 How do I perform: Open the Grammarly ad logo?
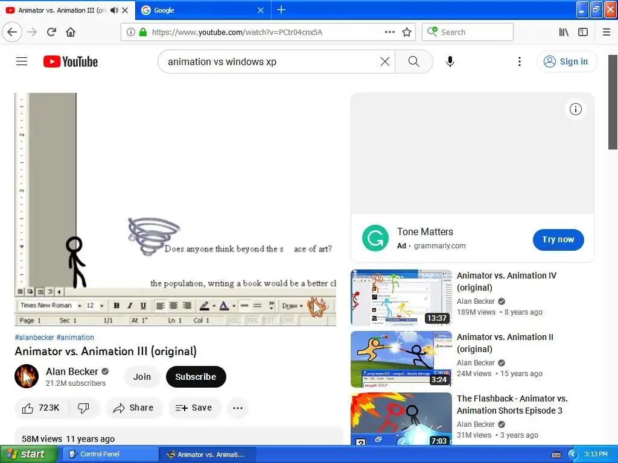[x=375, y=238]
